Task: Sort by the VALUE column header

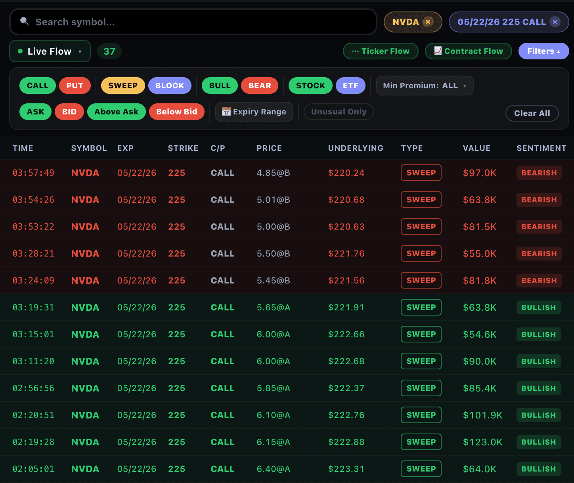Action: (x=477, y=148)
